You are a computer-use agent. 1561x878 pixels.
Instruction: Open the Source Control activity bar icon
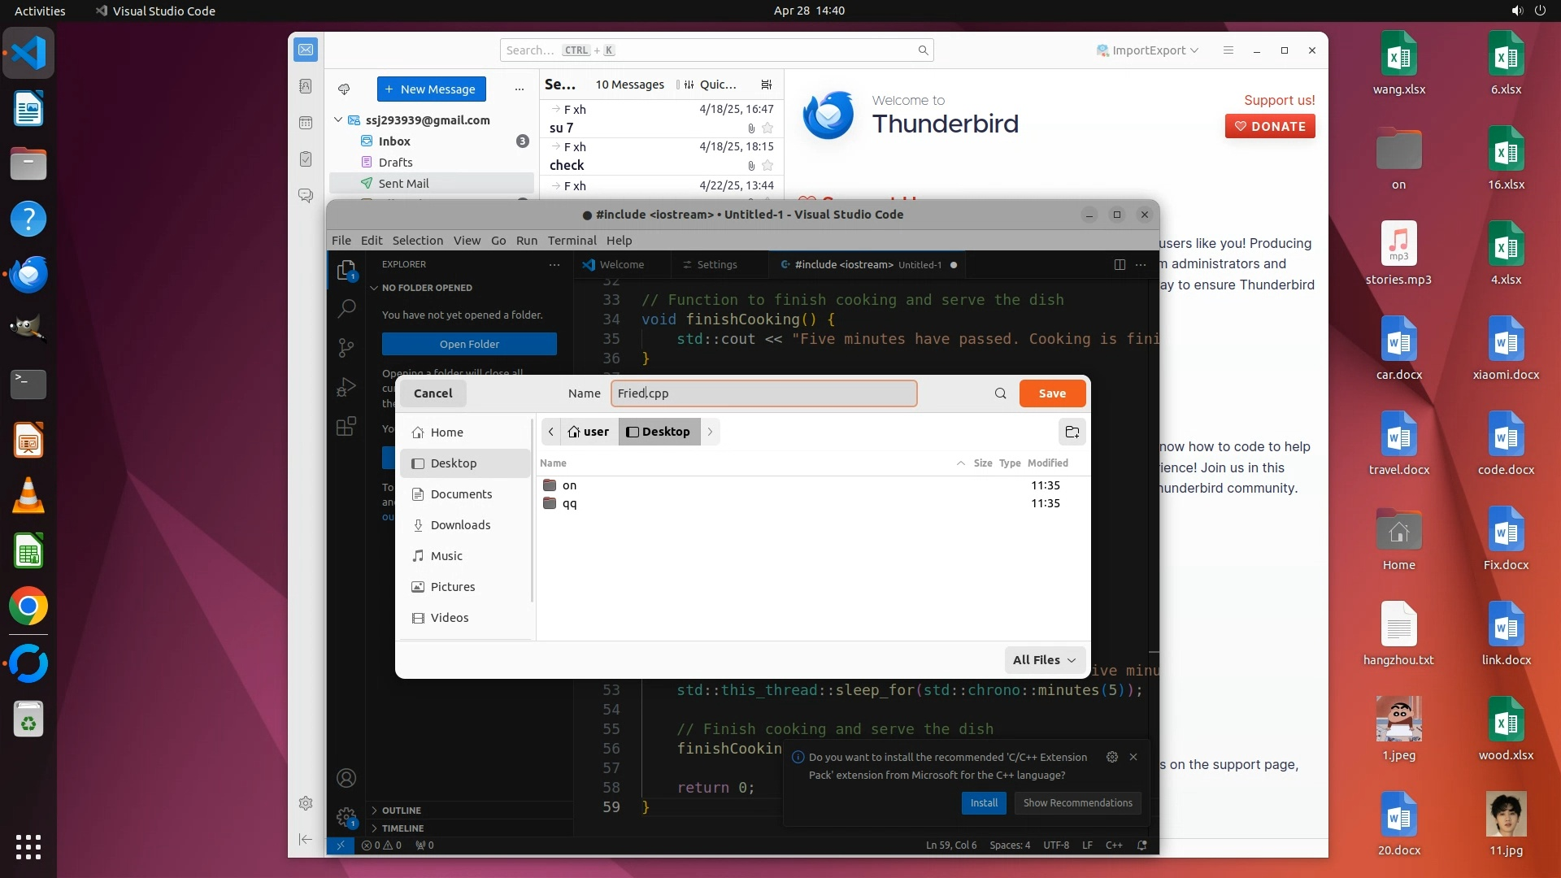[x=346, y=348]
